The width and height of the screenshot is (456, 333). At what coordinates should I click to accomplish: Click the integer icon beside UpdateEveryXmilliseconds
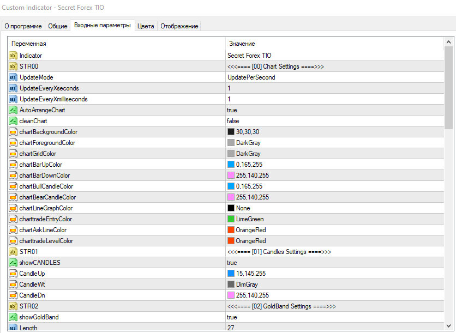click(x=13, y=99)
